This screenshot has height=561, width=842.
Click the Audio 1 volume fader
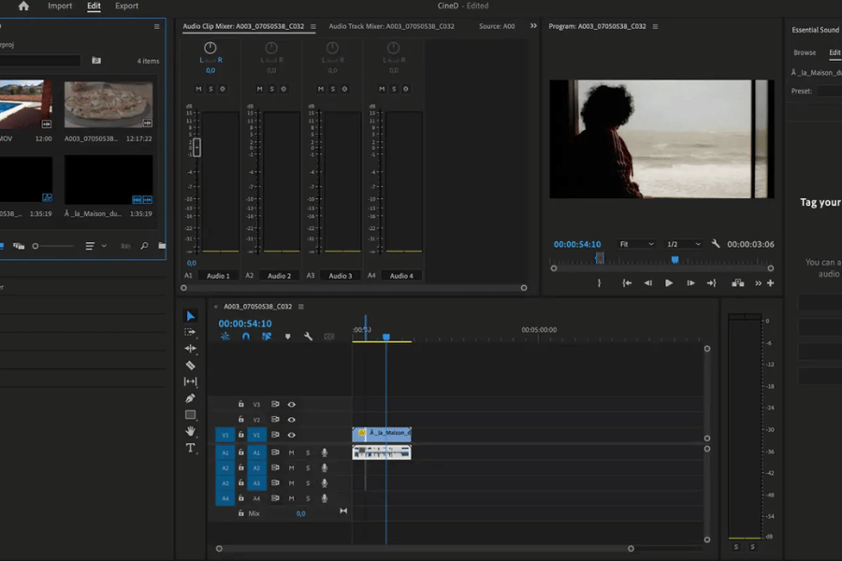coord(197,147)
